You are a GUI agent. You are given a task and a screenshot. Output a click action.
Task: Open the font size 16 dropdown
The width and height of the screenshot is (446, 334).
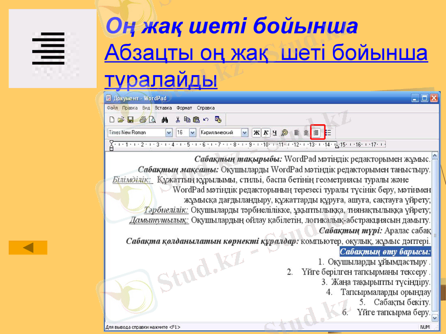[192, 131]
